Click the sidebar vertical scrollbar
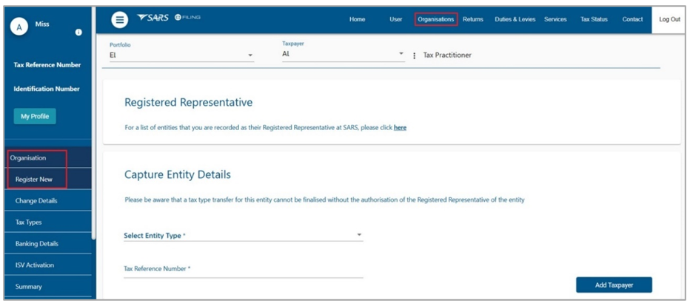690x303 pixels. [93, 123]
